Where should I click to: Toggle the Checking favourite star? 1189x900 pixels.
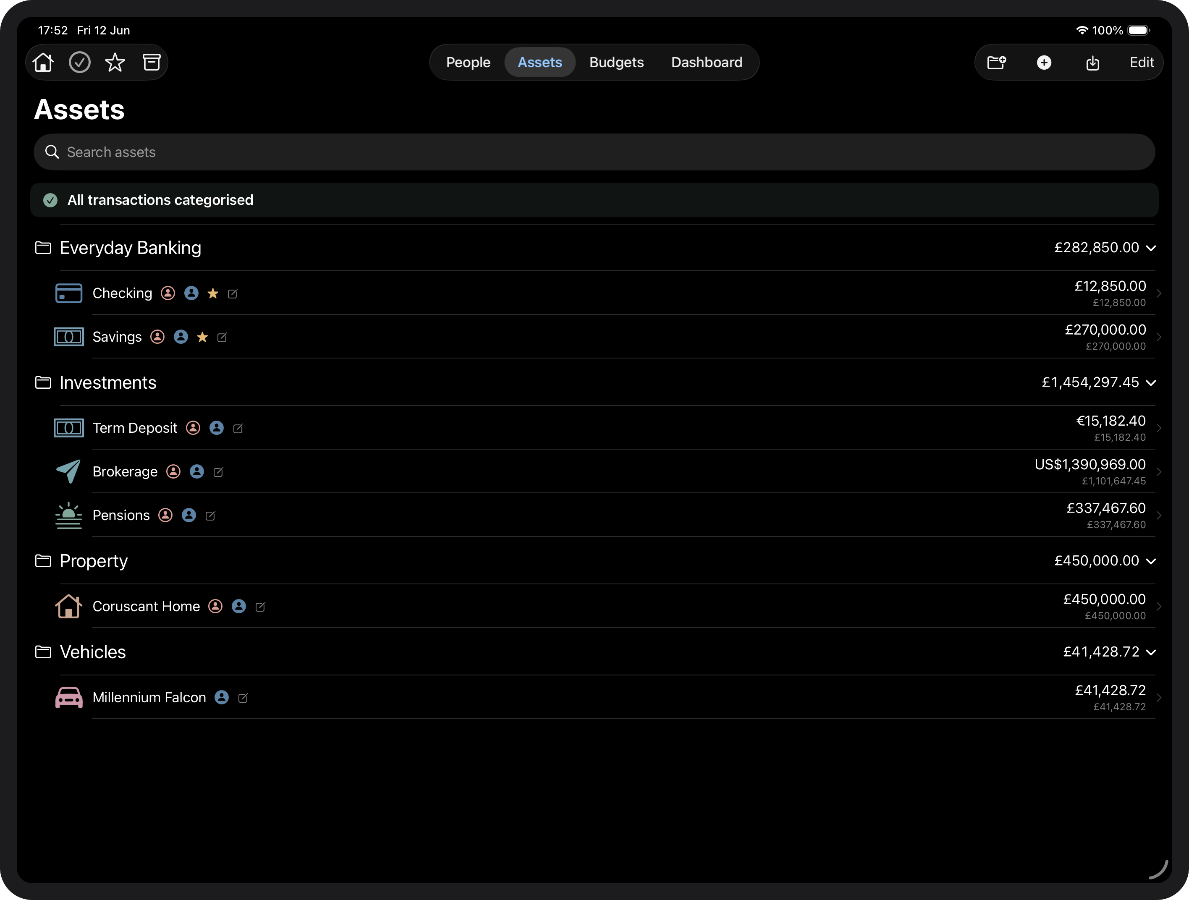(x=213, y=293)
